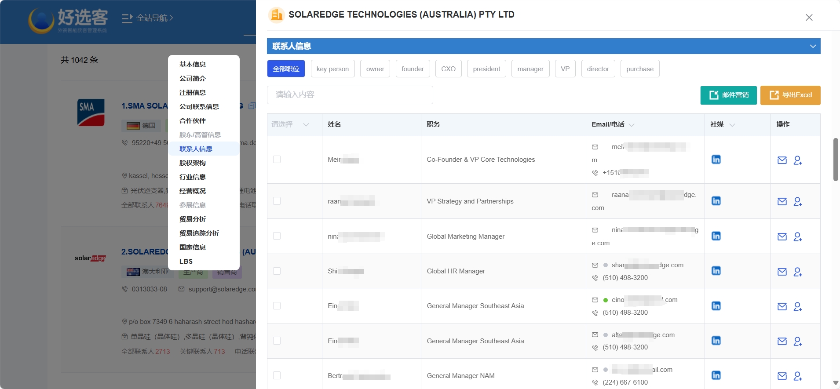
Task: Click 导出Excel button
Action: (x=790, y=95)
